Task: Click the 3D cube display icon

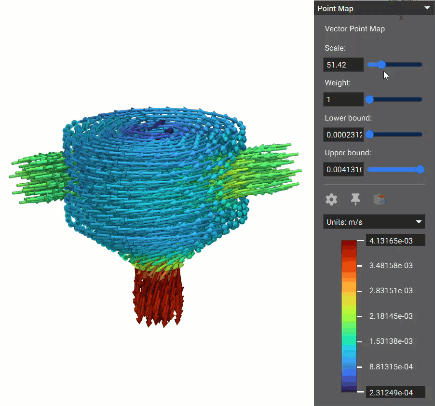Action: click(x=379, y=199)
